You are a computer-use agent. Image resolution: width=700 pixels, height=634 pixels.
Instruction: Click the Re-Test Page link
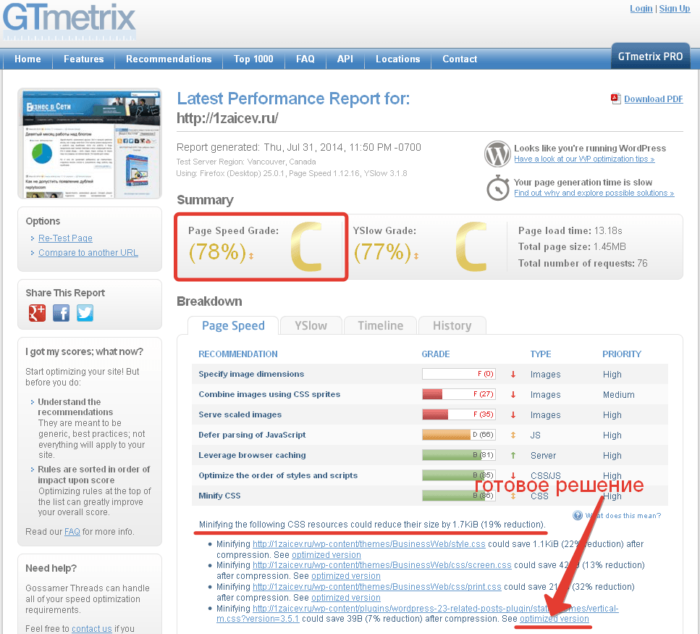click(65, 238)
